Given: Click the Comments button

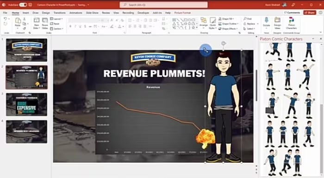Looking at the screenshot, I should pyautogui.click(x=292, y=12).
